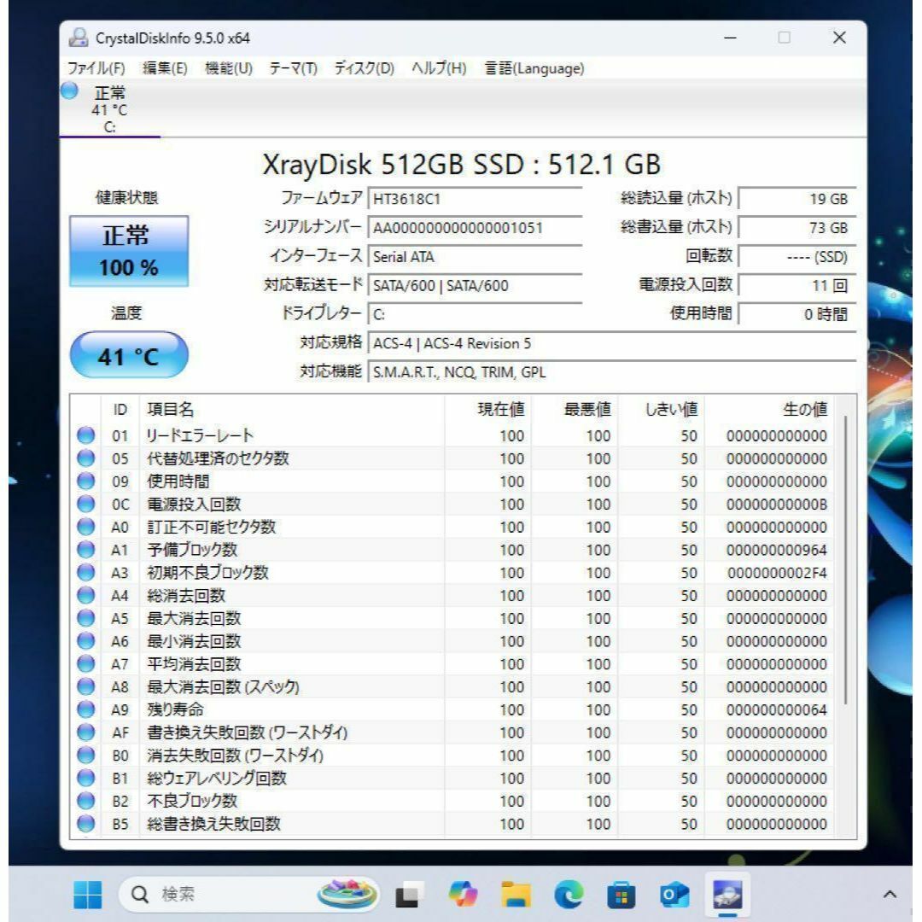Click the status orb for リードエラーレート row

point(86,435)
